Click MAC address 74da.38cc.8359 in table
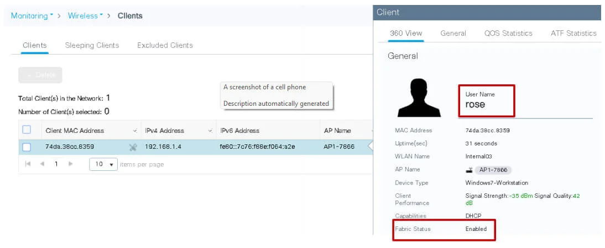 point(70,147)
